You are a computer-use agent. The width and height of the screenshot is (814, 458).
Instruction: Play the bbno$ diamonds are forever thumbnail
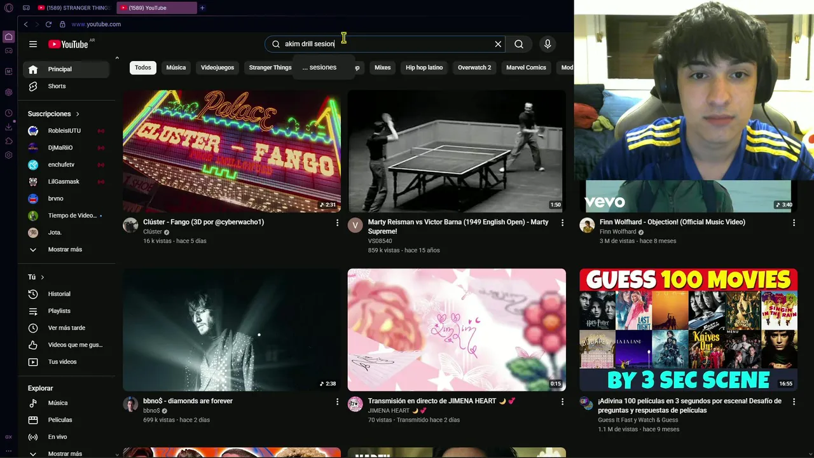[231, 330]
